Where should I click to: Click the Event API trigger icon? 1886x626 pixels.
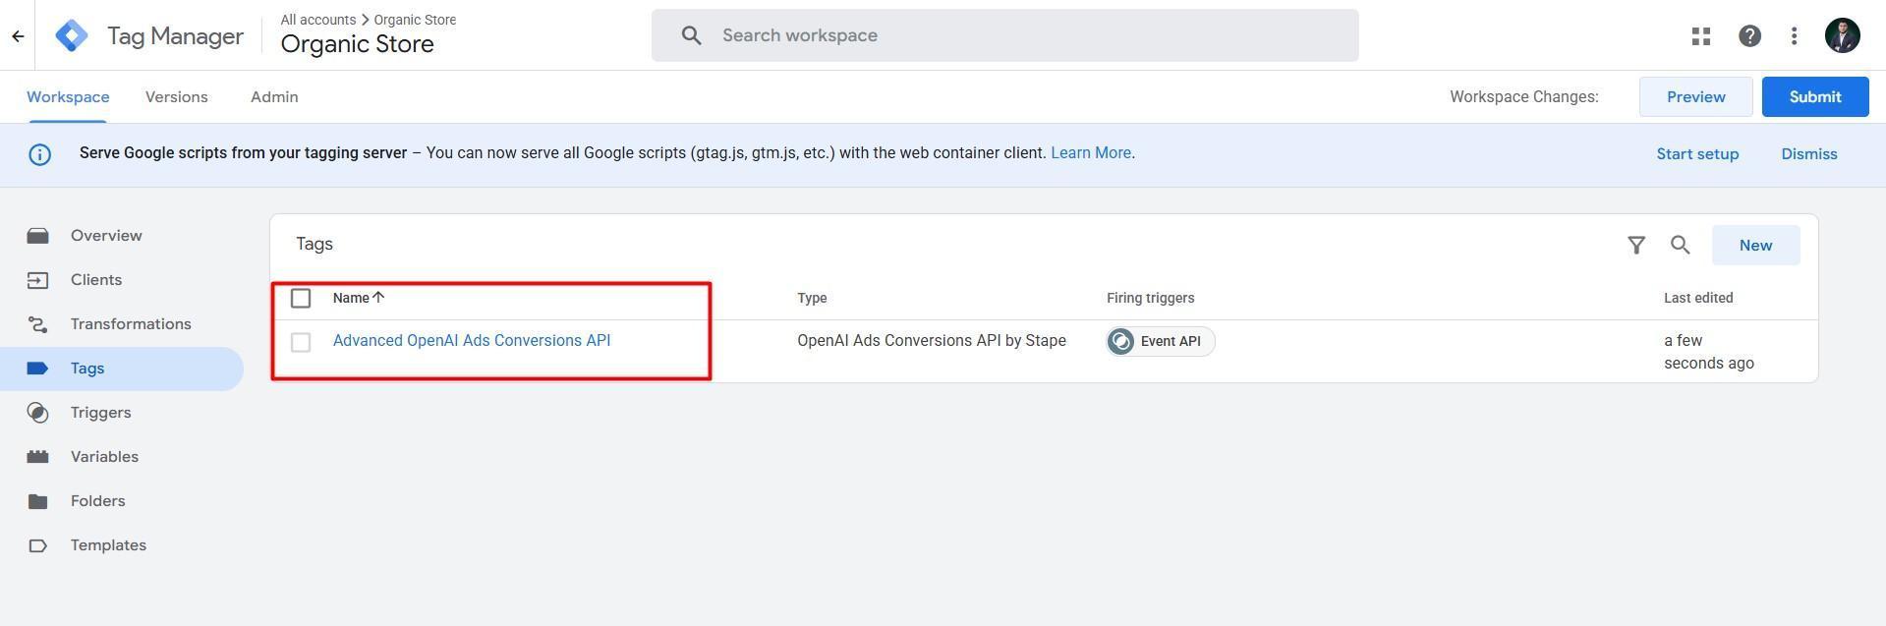pyautogui.click(x=1120, y=341)
